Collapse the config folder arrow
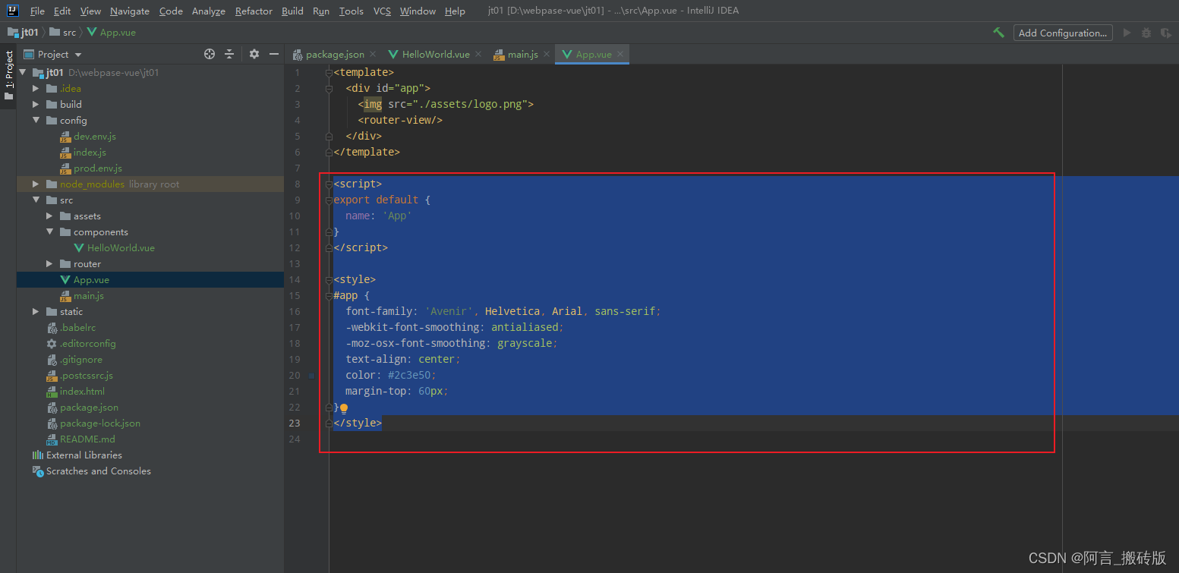 pyautogui.click(x=36, y=120)
